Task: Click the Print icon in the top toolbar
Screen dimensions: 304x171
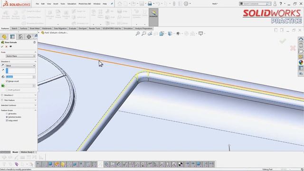Action: [x=150, y=4]
